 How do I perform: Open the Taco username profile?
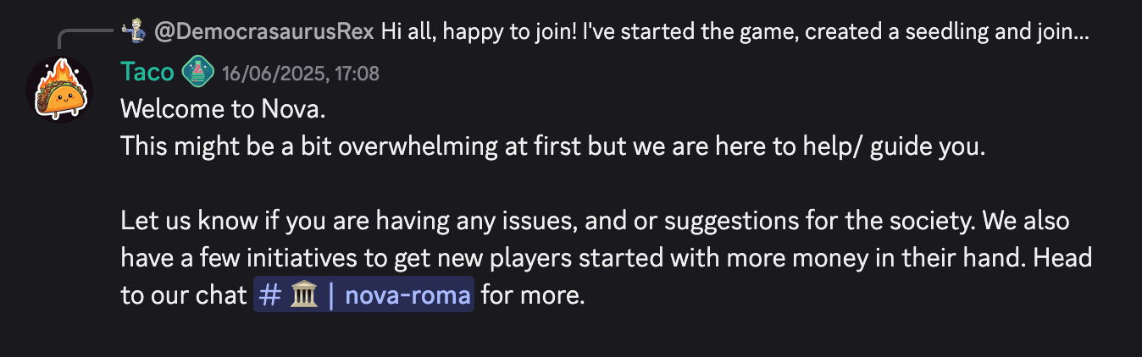click(147, 73)
